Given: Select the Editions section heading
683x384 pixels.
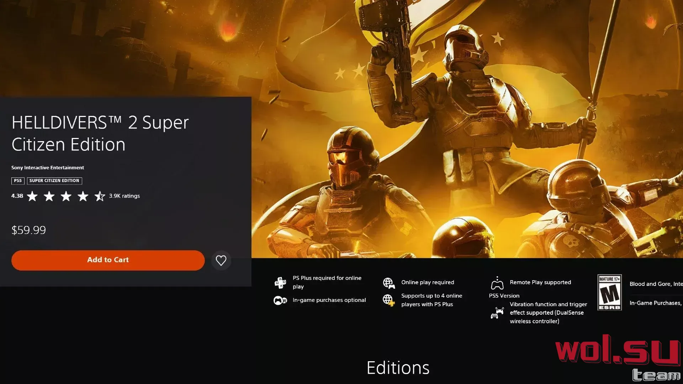Looking at the screenshot, I should (x=398, y=368).
